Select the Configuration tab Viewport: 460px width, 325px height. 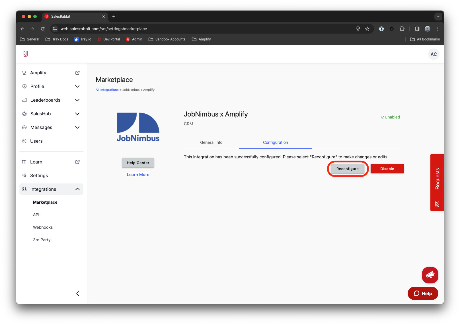pyautogui.click(x=275, y=142)
